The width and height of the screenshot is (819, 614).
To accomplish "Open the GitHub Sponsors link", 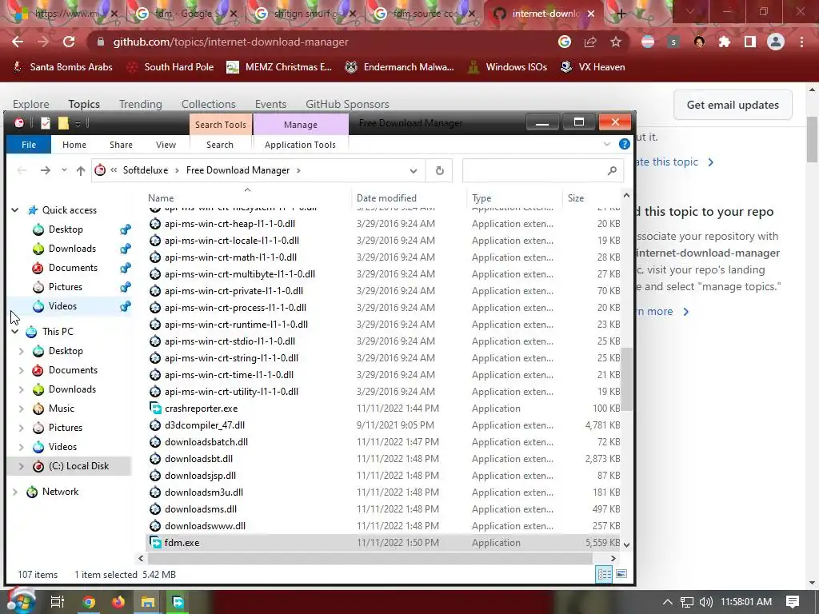I will (347, 104).
